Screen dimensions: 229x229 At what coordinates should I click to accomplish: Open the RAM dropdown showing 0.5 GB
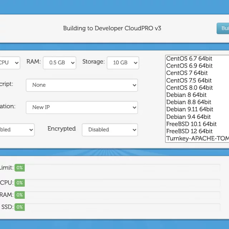tap(59, 63)
